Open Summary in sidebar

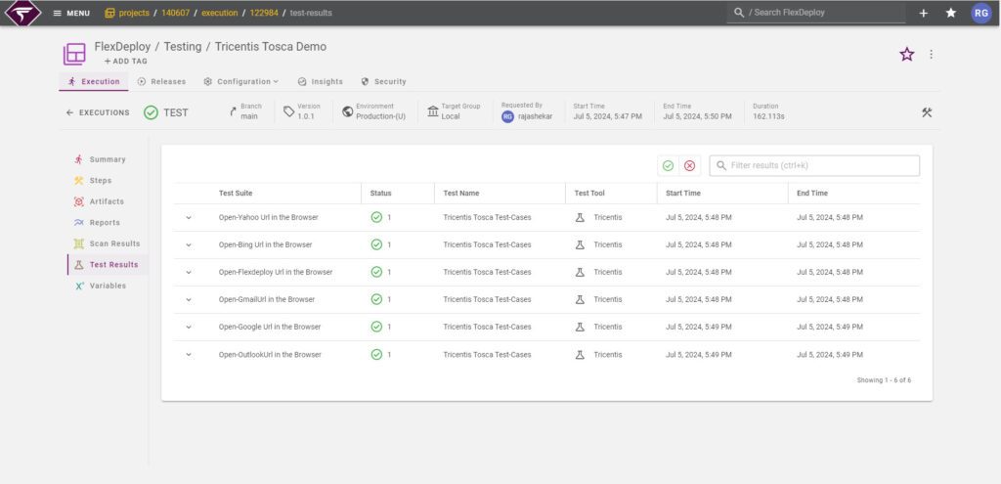pyautogui.click(x=107, y=159)
